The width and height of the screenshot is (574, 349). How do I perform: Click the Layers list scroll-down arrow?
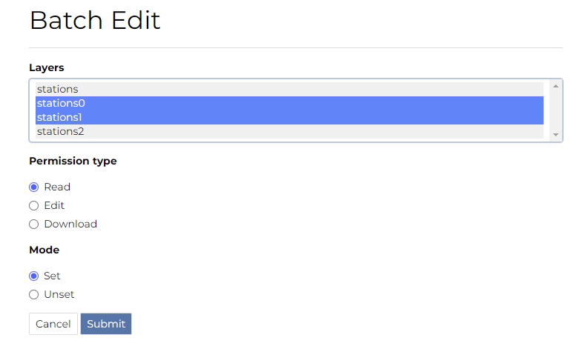click(556, 135)
